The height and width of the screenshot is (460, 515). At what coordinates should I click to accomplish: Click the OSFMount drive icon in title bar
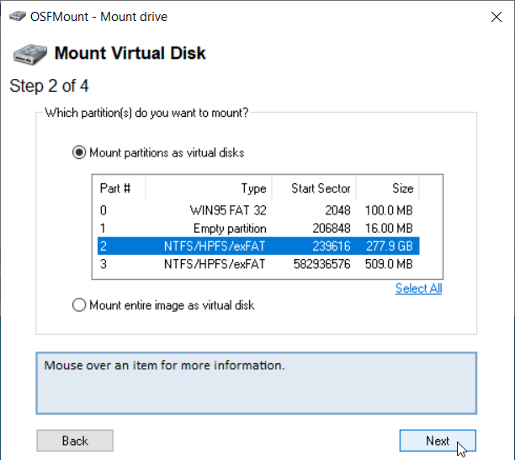tap(18, 16)
